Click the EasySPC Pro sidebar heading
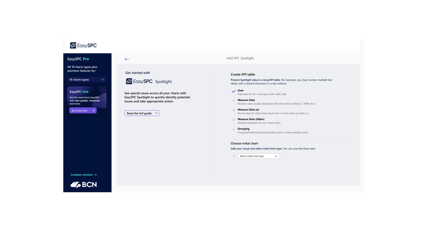The height and width of the screenshot is (233, 425). point(78,59)
